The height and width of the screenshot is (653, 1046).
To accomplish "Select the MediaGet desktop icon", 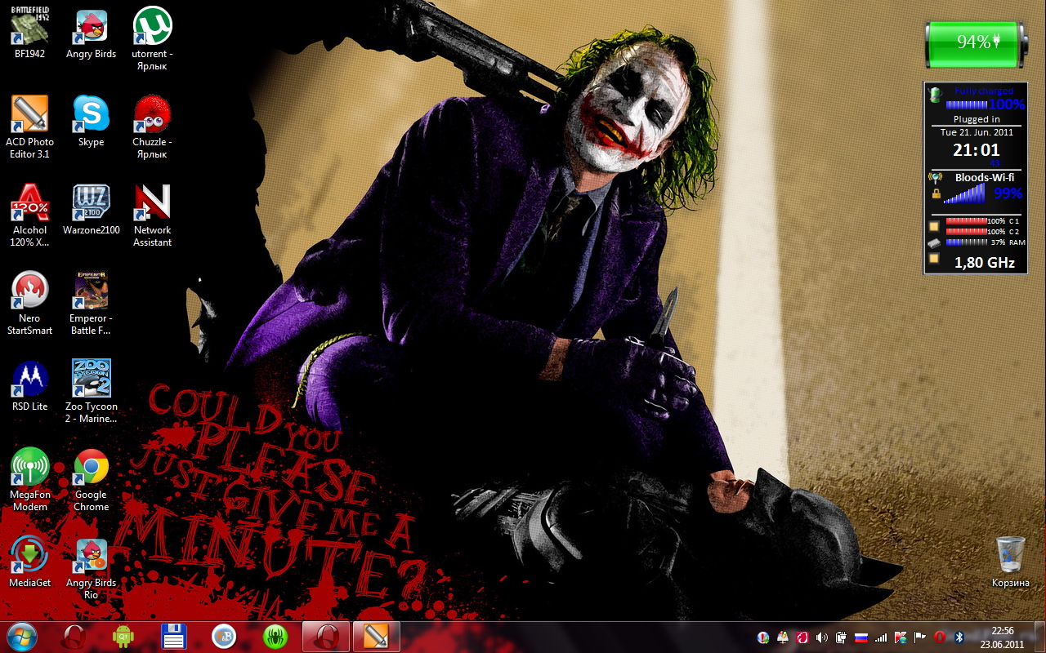I will 29,562.
